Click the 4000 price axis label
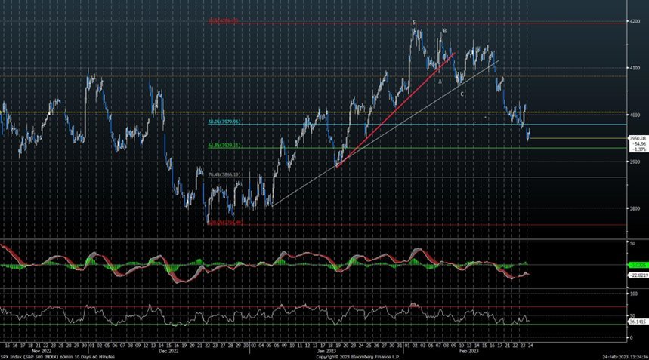The height and width of the screenshot is (360, 649). click(635, 115)
